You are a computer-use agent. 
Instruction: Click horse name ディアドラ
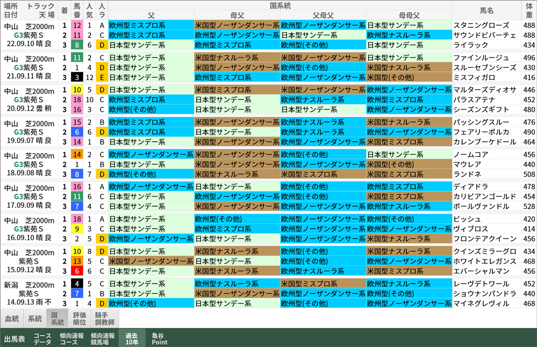(x=471, y=186)
